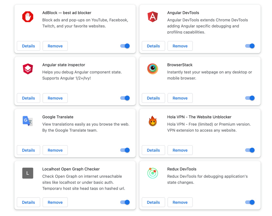Click the Google Translate icon
The height and width of the screenshot is (216, 272).
coord(28,121)
